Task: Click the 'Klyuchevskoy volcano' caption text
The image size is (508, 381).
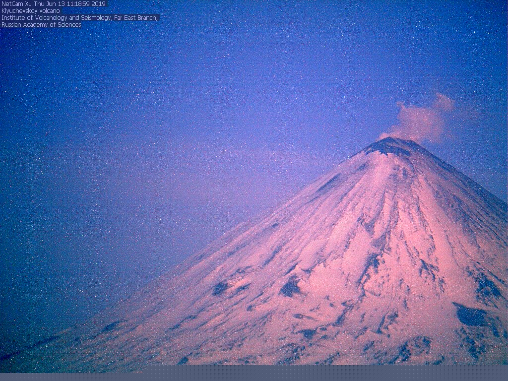Action: [x=31, y=11]
